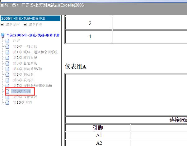
Task: Collapse all menus via 菜单折叠
Action: point(35,25)
